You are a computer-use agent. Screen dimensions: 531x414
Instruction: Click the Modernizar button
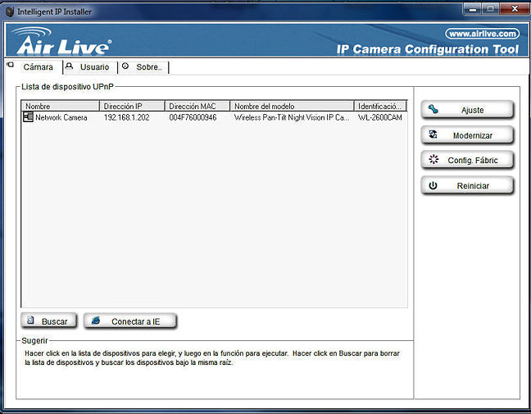(467, 134)
